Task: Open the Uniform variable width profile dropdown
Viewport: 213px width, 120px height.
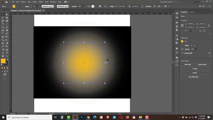Action: 55,6
